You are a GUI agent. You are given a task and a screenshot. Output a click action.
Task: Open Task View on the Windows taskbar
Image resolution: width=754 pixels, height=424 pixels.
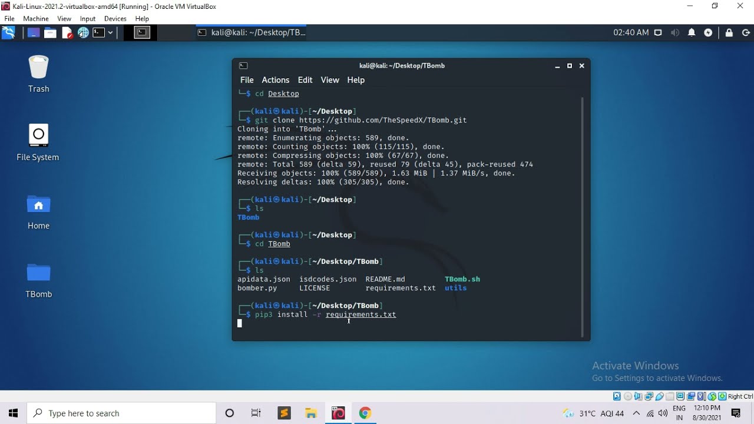256,413
